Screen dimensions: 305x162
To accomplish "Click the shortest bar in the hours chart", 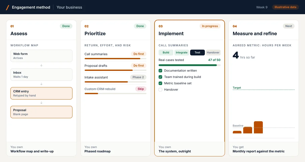I will 237,132.
